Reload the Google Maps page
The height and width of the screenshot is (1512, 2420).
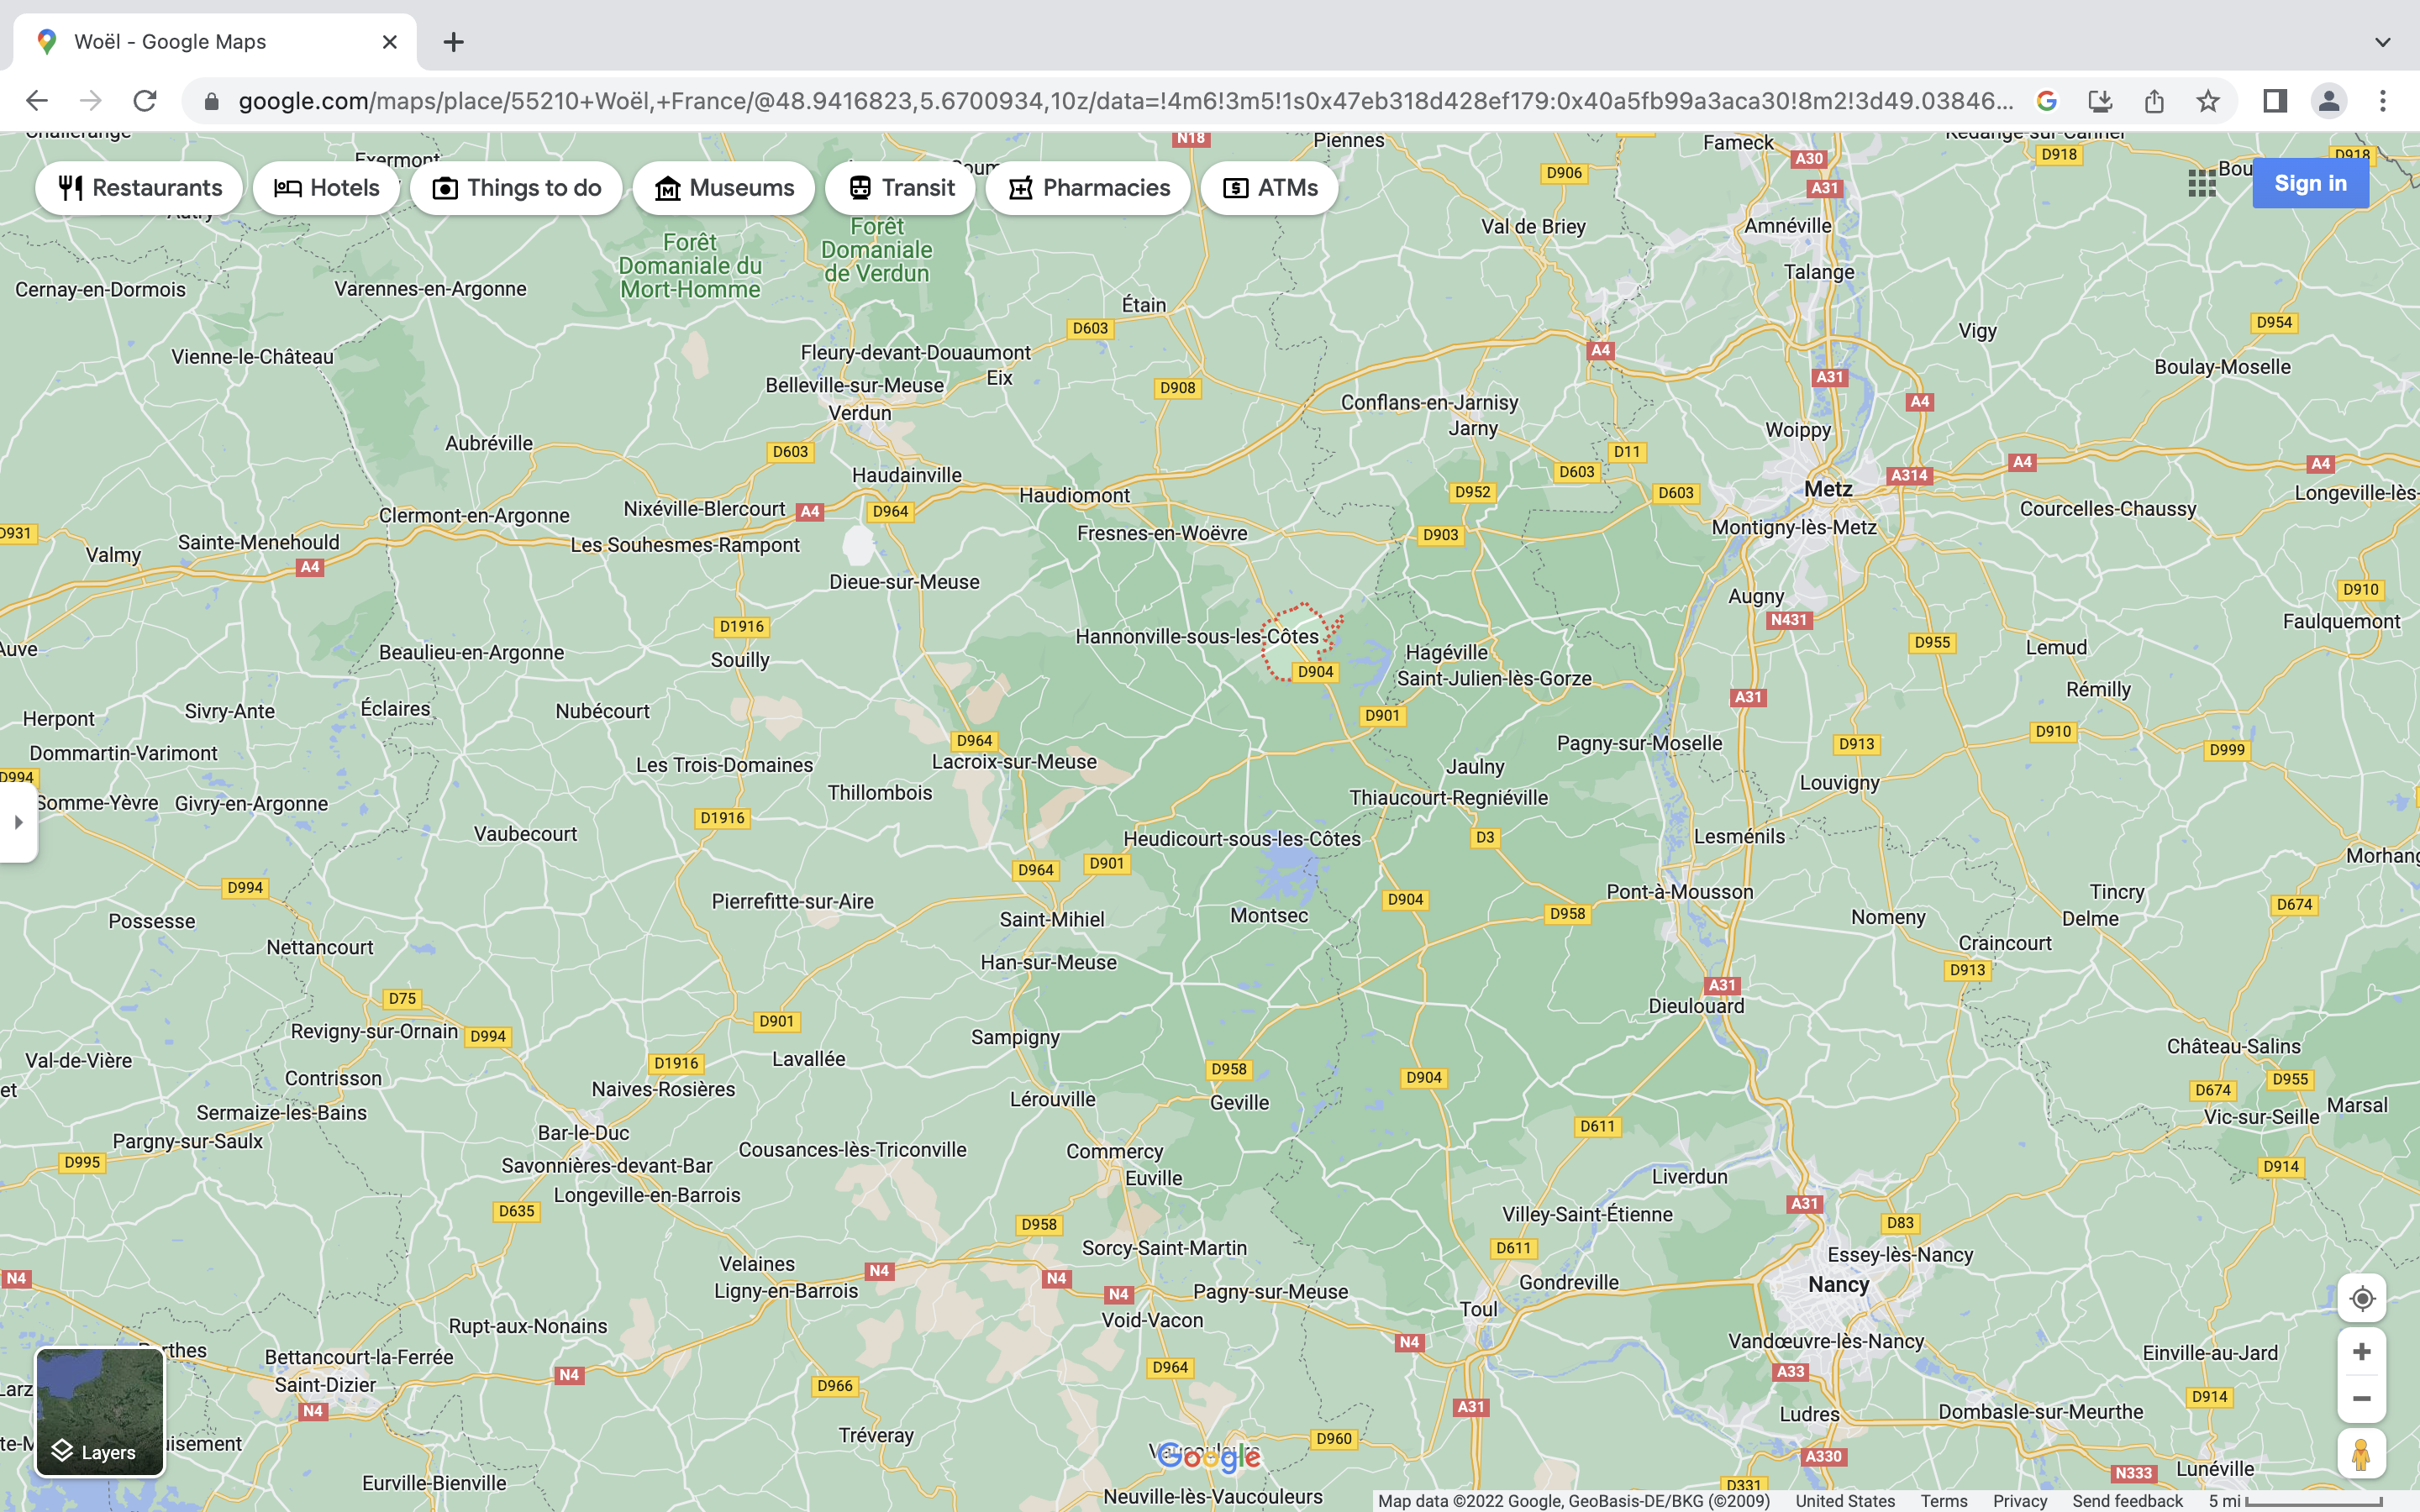(145, 101)
